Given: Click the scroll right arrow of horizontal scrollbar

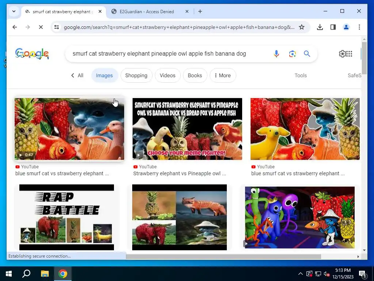Looking at the screenshot, I should click(x=358, y=256).
